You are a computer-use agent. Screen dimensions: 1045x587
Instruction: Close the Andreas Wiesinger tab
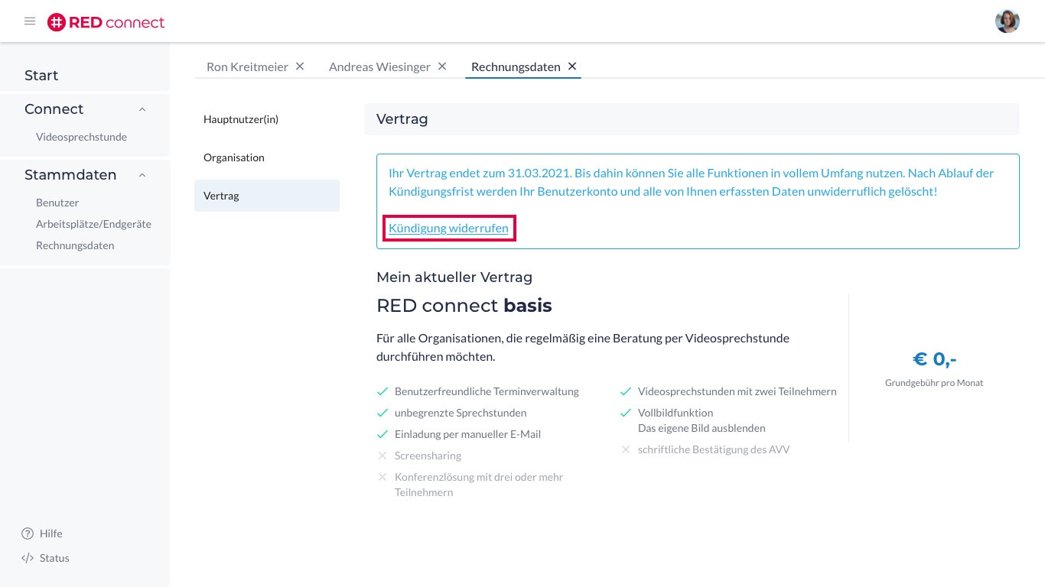442,66
